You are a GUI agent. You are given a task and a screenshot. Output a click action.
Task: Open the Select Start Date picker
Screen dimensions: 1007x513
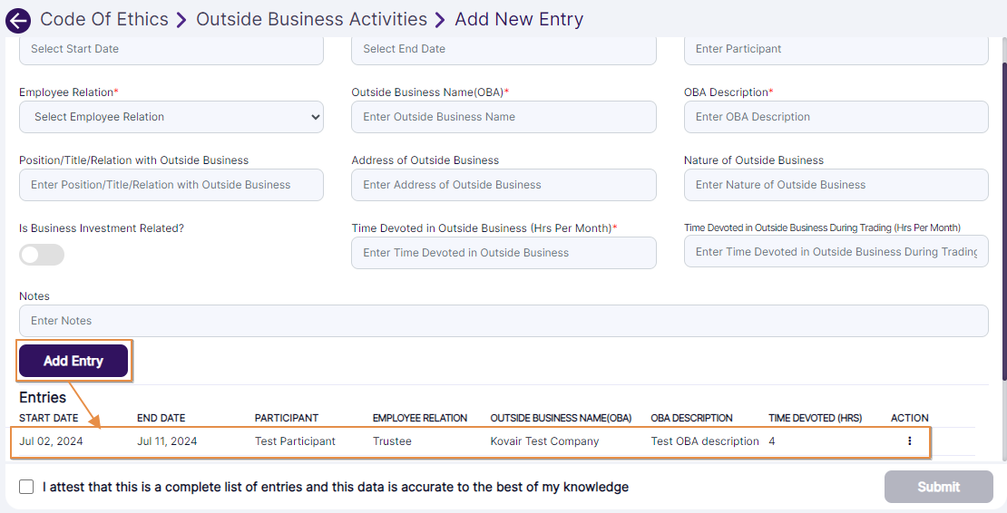point(171,49)
